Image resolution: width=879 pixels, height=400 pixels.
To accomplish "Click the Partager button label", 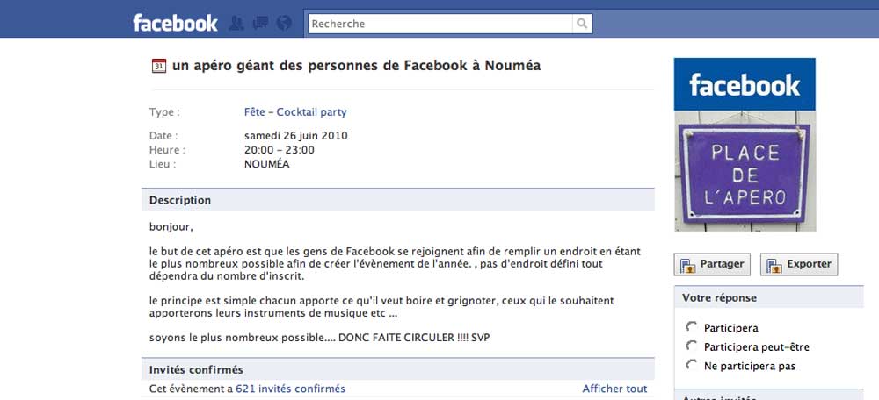I will point(722,264).
